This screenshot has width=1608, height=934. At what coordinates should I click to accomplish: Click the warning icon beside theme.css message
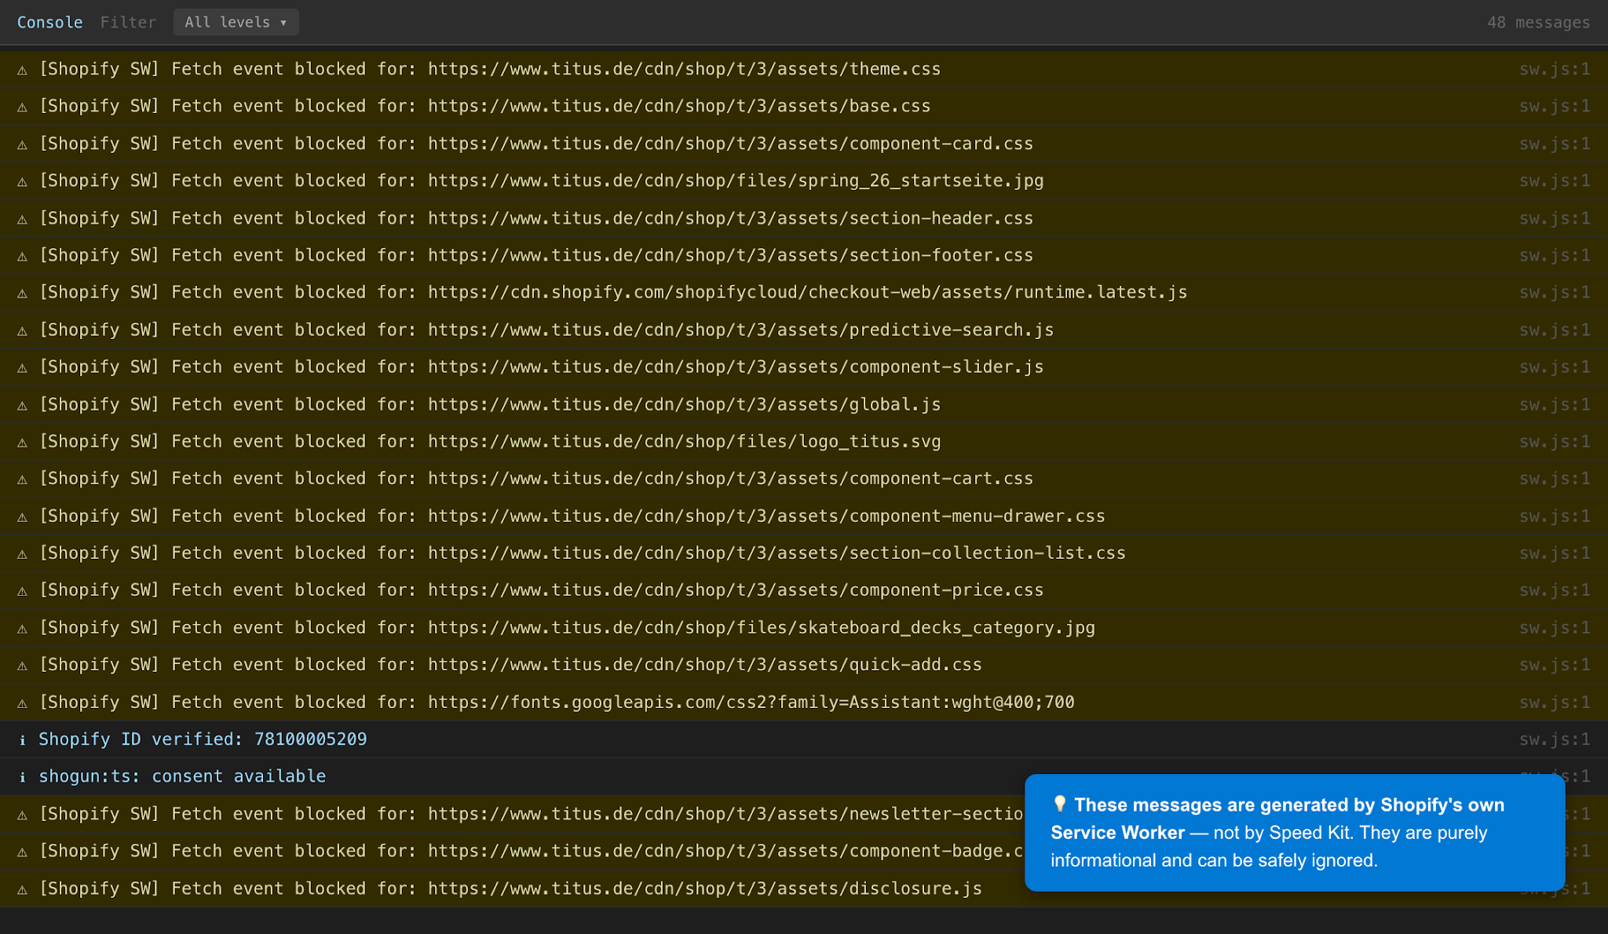pyautogui.click(x=23, y=70)
